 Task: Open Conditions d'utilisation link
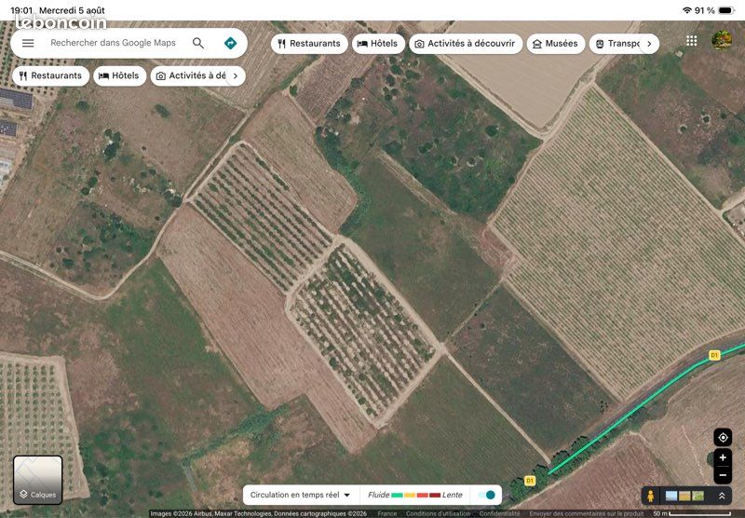[438, 513]
